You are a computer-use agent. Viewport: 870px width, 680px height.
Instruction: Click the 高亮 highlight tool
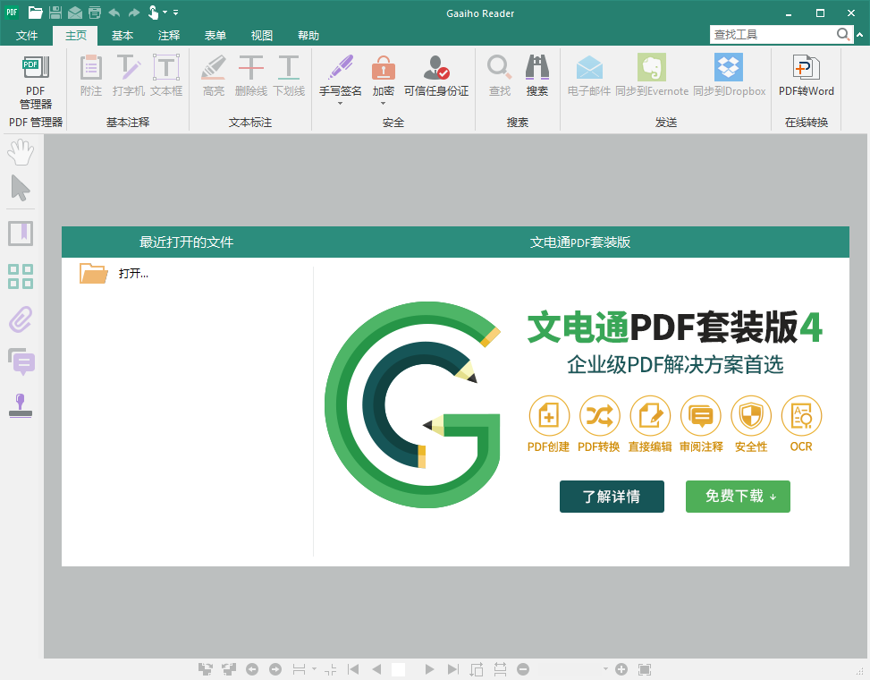pyautogui.click(x=213, y=79)
